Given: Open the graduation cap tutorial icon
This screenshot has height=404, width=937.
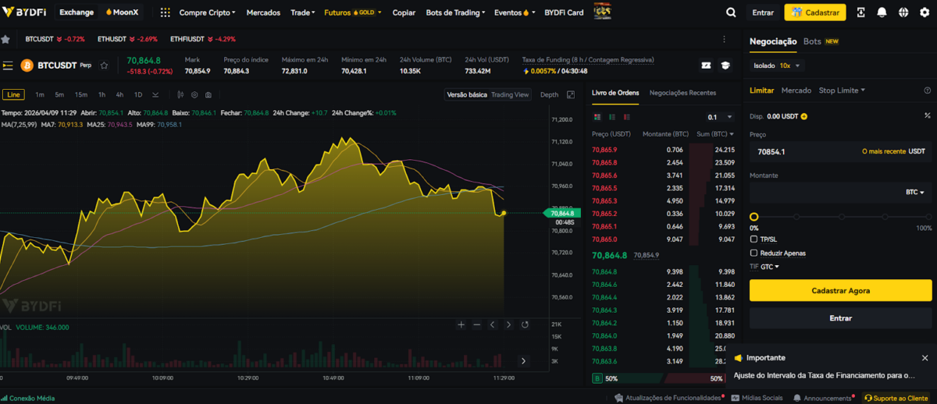Looking at the screenshot, I should 725,66.
